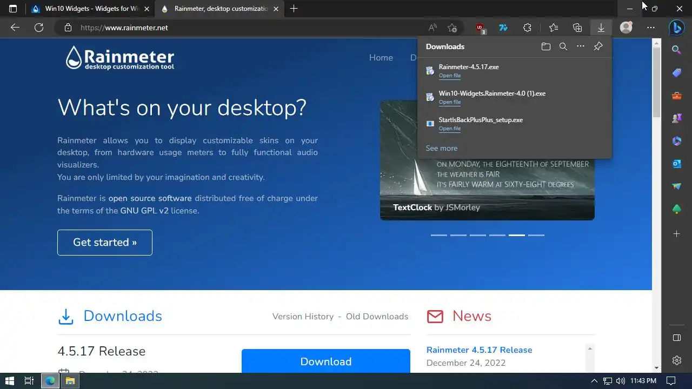Open the volume control in system tray
Viewport: 692px width, 389px height.
click(x=620, y=381)
